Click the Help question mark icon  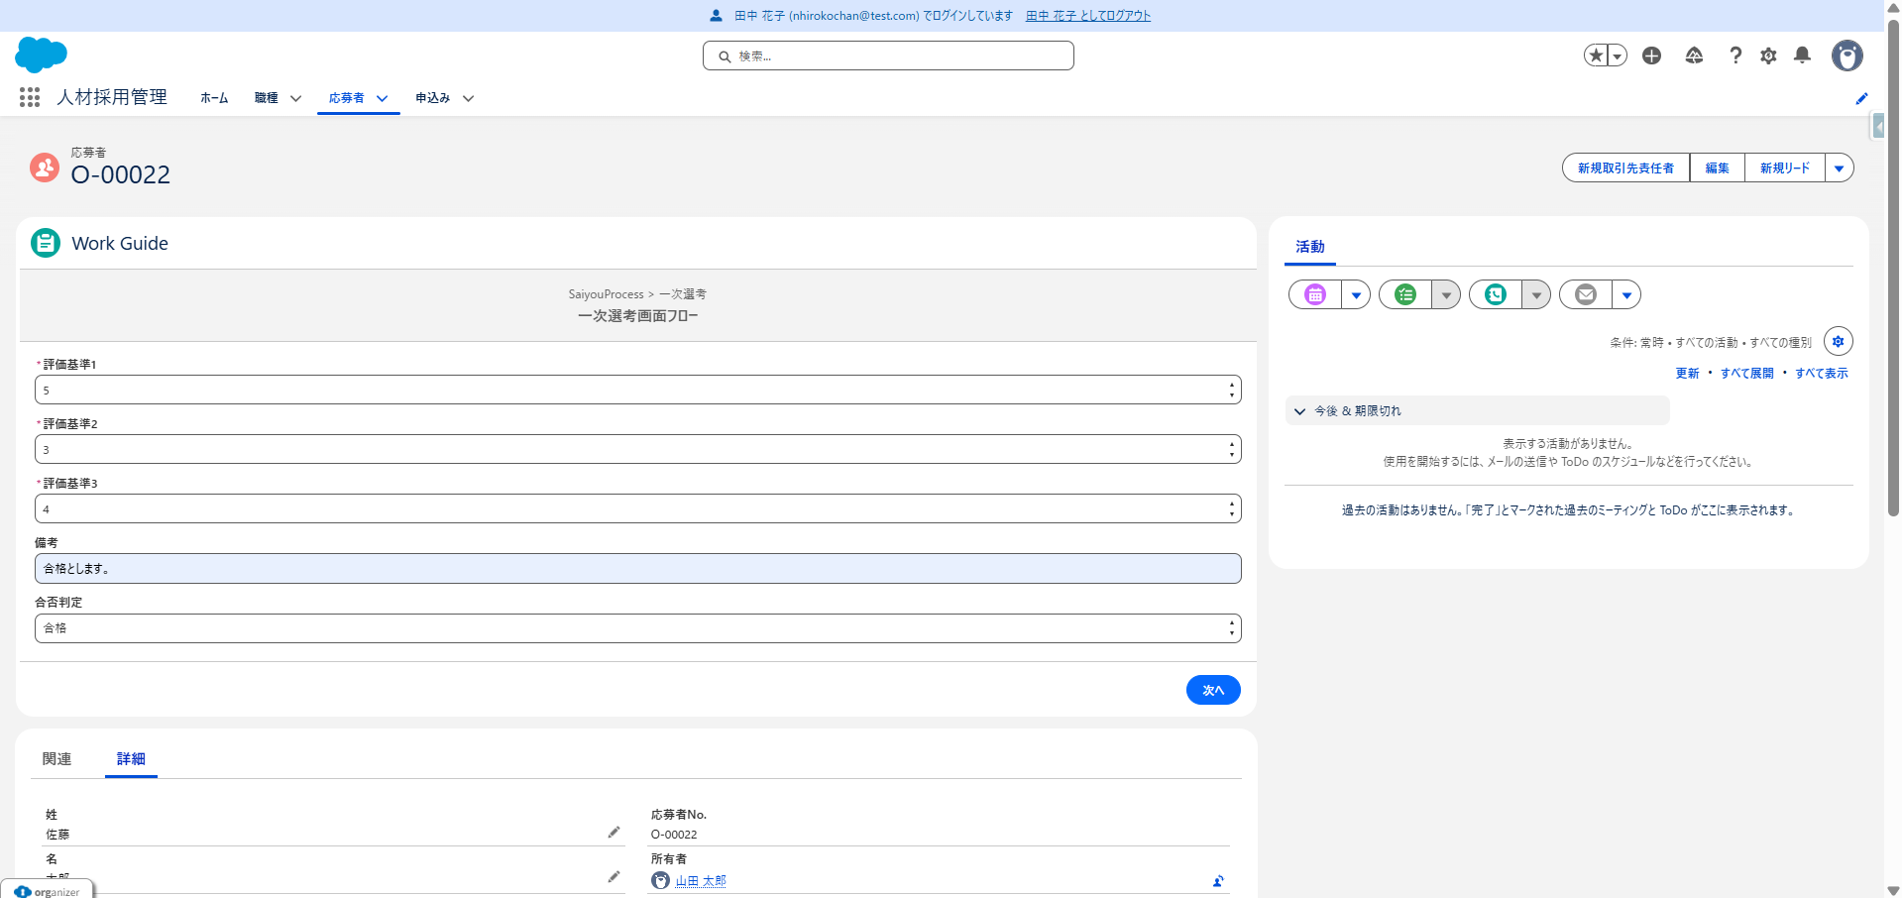[1734, 56]
